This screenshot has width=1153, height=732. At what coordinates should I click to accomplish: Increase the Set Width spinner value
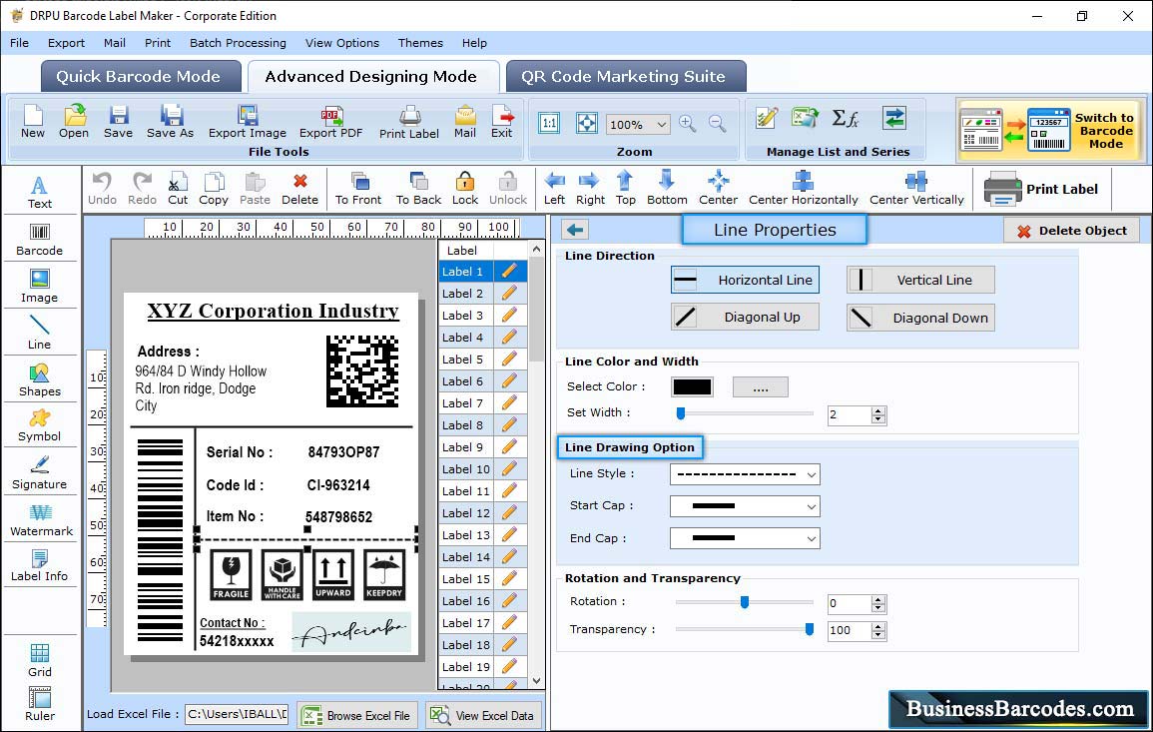point(878,410)
